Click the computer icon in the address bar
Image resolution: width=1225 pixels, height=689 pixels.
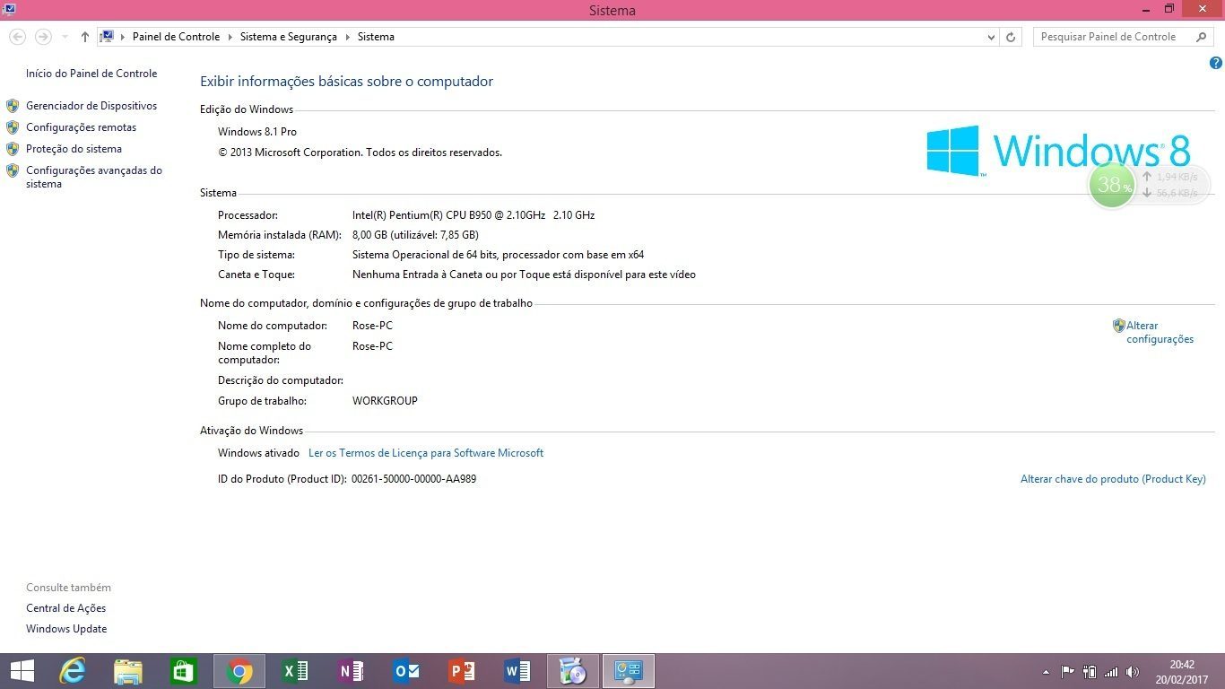pyautogui.click(x=107, y=37)
